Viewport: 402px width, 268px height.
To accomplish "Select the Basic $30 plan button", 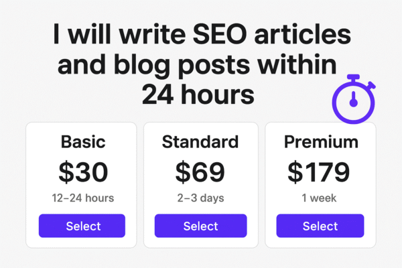I will [x=82, y=226].
